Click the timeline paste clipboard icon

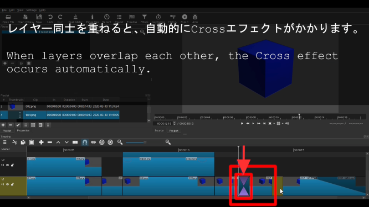coord(32,142)
